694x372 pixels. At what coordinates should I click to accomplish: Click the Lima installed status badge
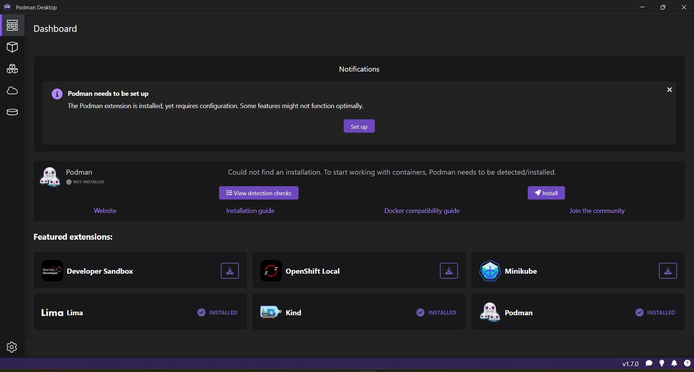(217, 312)
